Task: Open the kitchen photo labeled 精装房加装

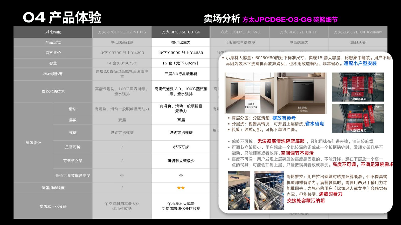Action: pos(302,93)
